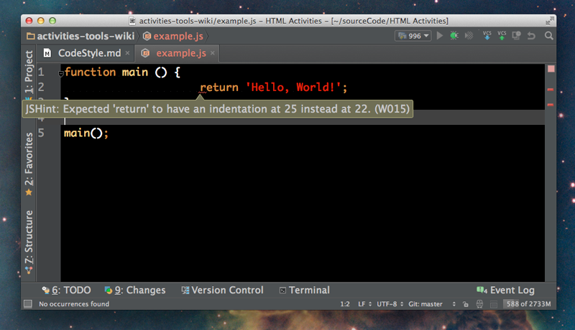Screen dimensions: 575x330
Task: Open the 996 run configuration dropdown
Action: (413, 36)
